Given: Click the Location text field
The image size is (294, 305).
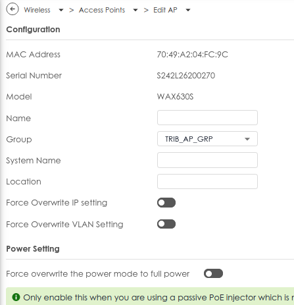Looking at the screenshot, I should 207,181.
